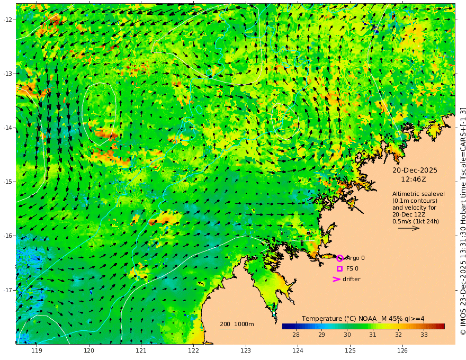The image size is (466, 360).
Task: Click the 'FS 0' legend label
Action: point(352,268)
